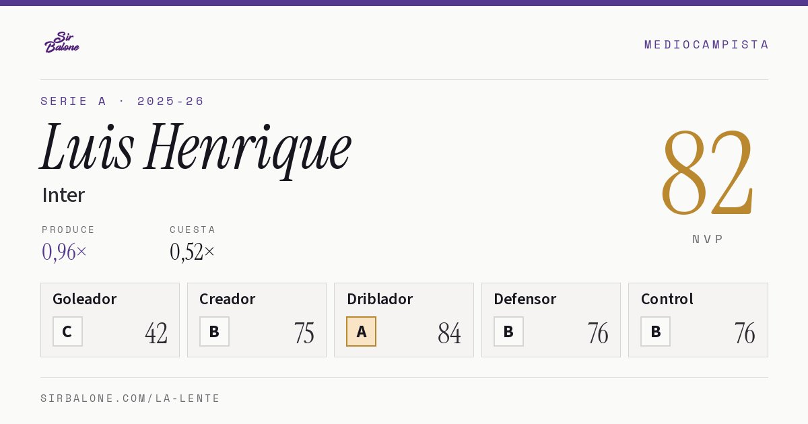This screenshot has width=808, height=424.
Task: Click the Driblador card title
Action: 380,299
